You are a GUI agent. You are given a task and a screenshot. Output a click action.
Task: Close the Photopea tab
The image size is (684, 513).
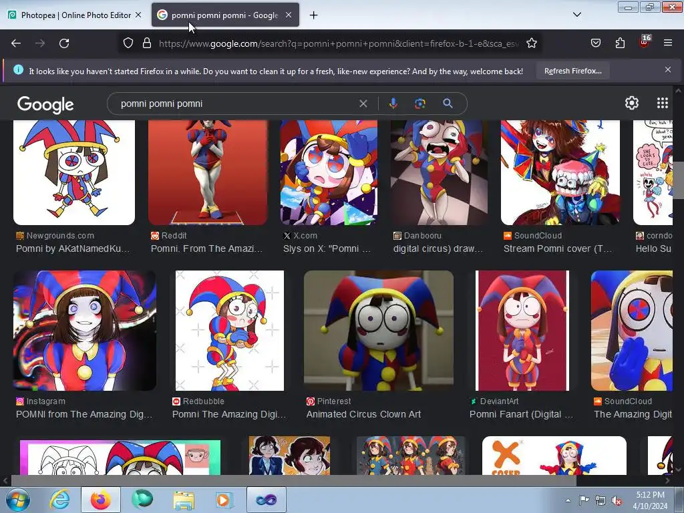(138, 15)
